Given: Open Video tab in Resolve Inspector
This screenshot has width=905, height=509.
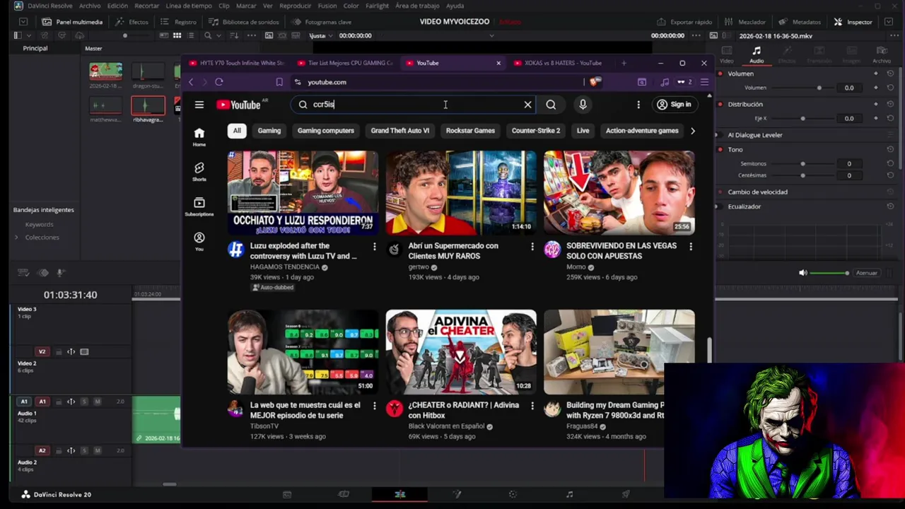Looking at the screenshot, I should point(726,54).
